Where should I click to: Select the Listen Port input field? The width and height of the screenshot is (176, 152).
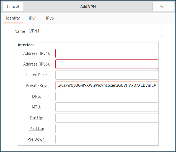[107, 75]
